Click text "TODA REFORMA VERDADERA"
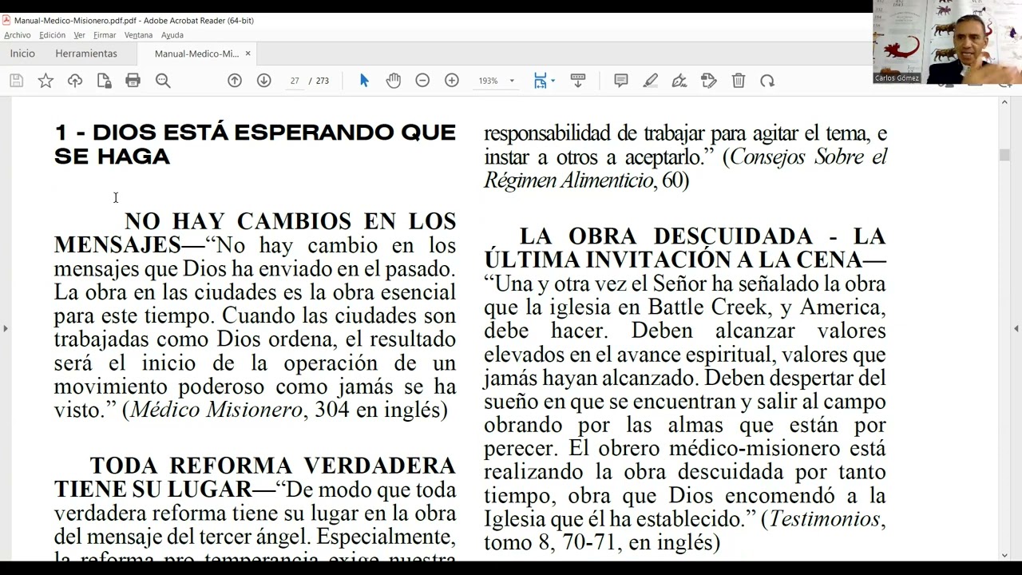 [272, 466]
